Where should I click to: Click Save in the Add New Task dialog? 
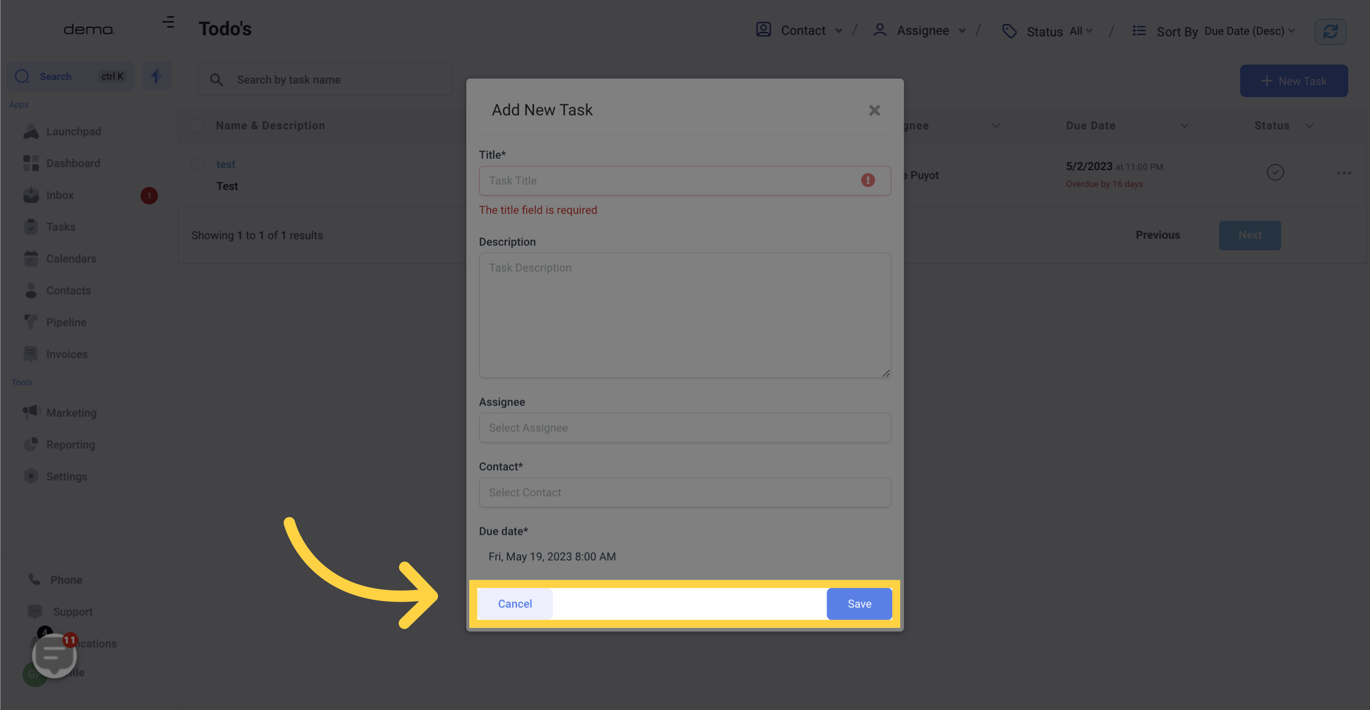coord(859,604)
